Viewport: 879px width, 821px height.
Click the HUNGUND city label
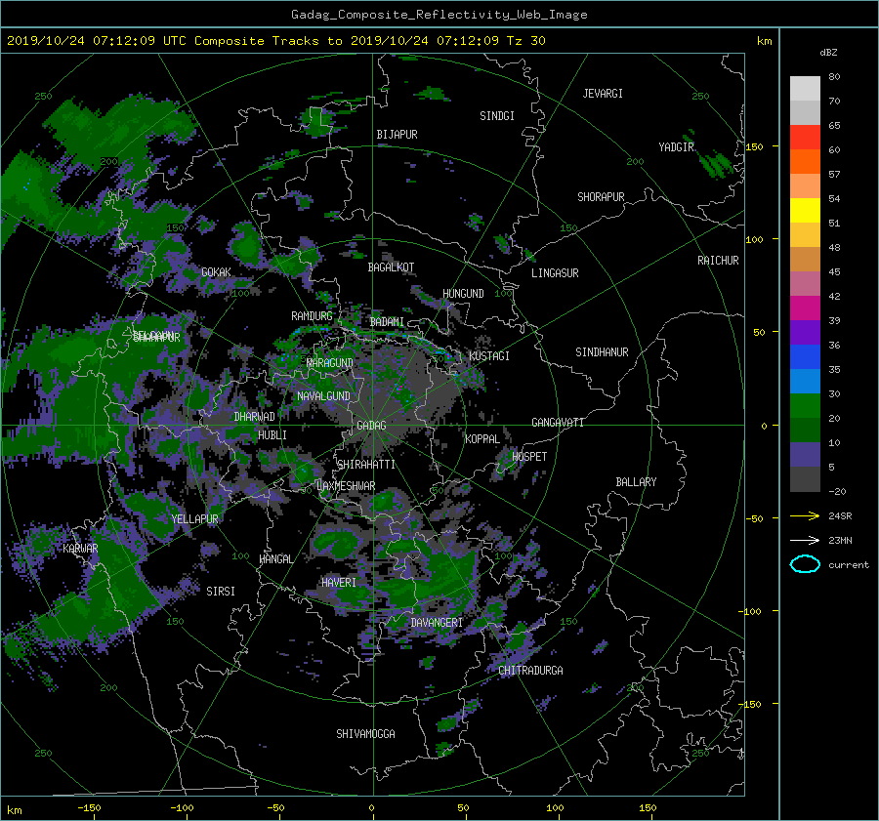463,294
